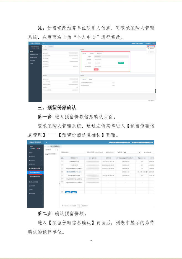
Task: Tick the checkbox beside the 批量确认 button
Action: (x=62, y=192)
